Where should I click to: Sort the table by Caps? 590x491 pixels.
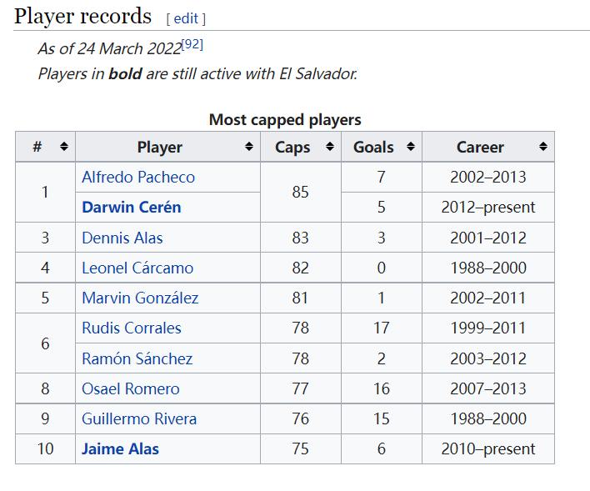329,147
